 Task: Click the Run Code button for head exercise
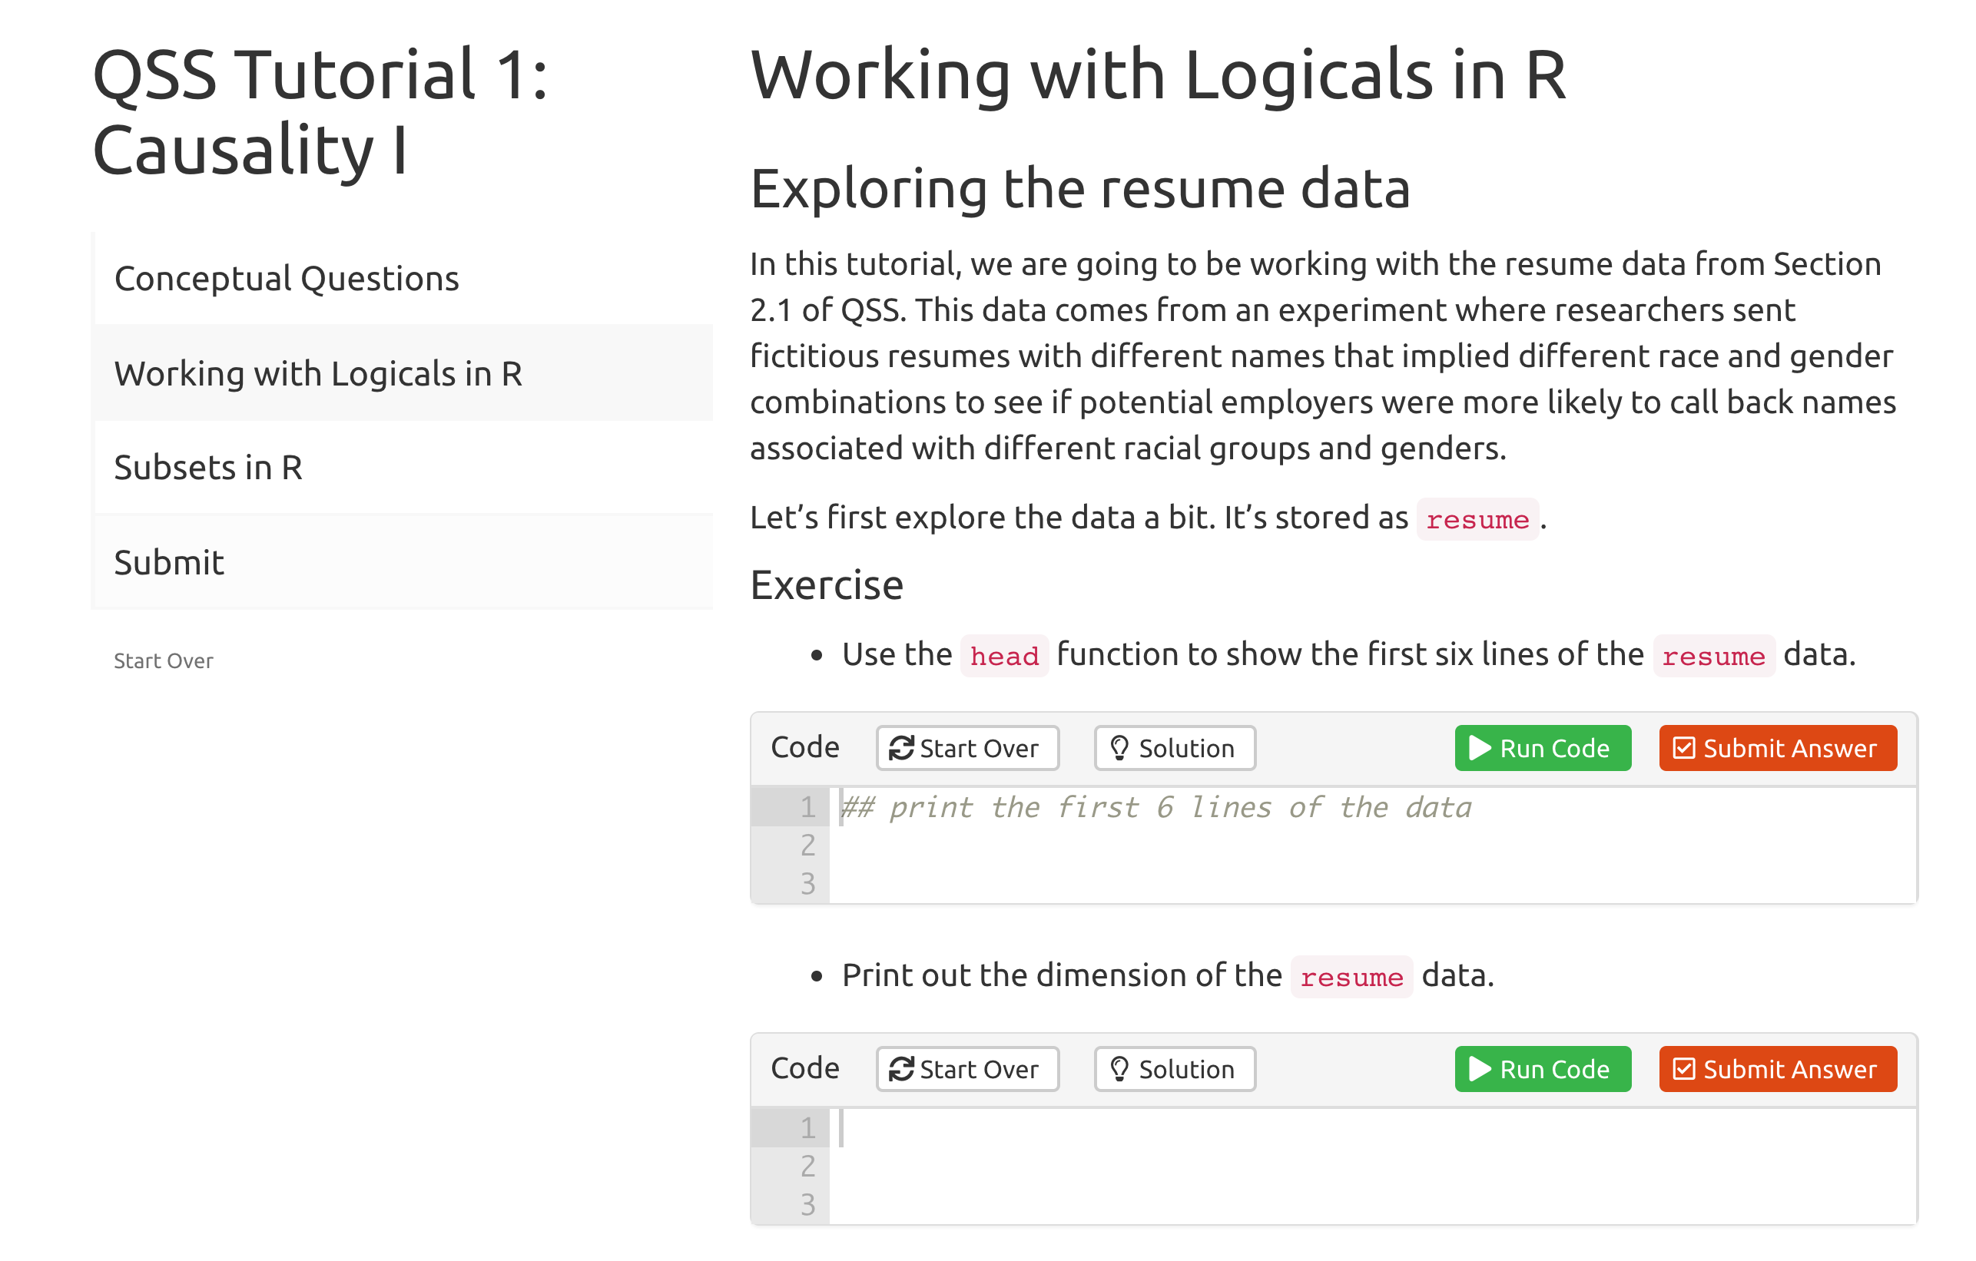click(1541, 747)
